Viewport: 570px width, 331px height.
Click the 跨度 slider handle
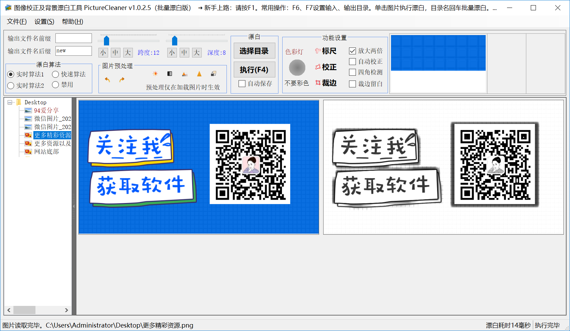(x=106, y=41)
